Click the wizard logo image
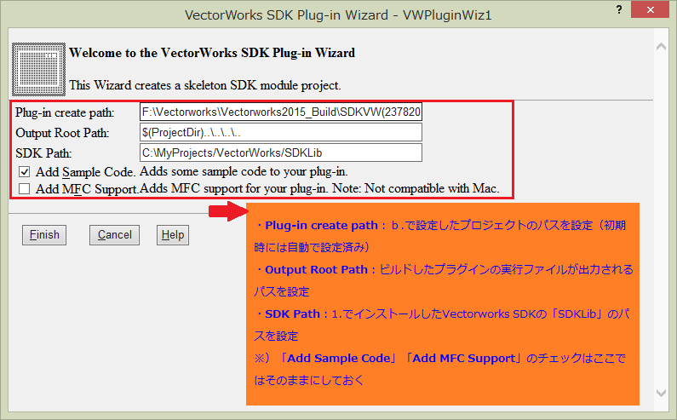Image resolution: width=677 pixels, height=420 pixels. point(38,69)
